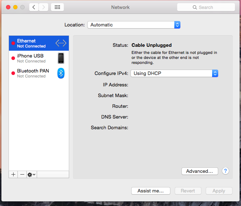Select iPhone USB in the services list

point(39,58)
